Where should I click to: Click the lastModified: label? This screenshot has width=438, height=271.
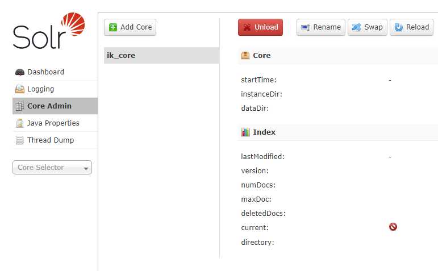(262, 156)
